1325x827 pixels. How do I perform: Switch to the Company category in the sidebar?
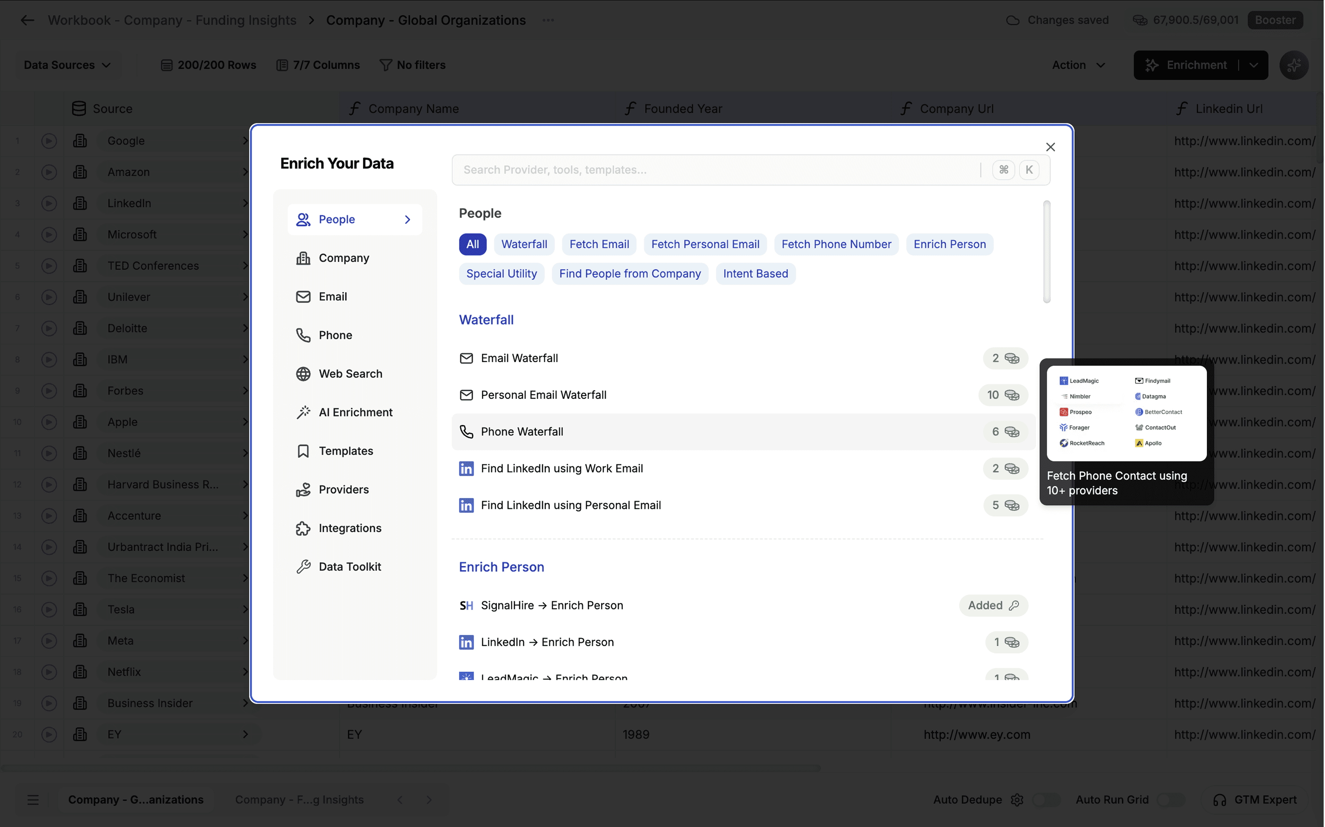click(343, 258)
